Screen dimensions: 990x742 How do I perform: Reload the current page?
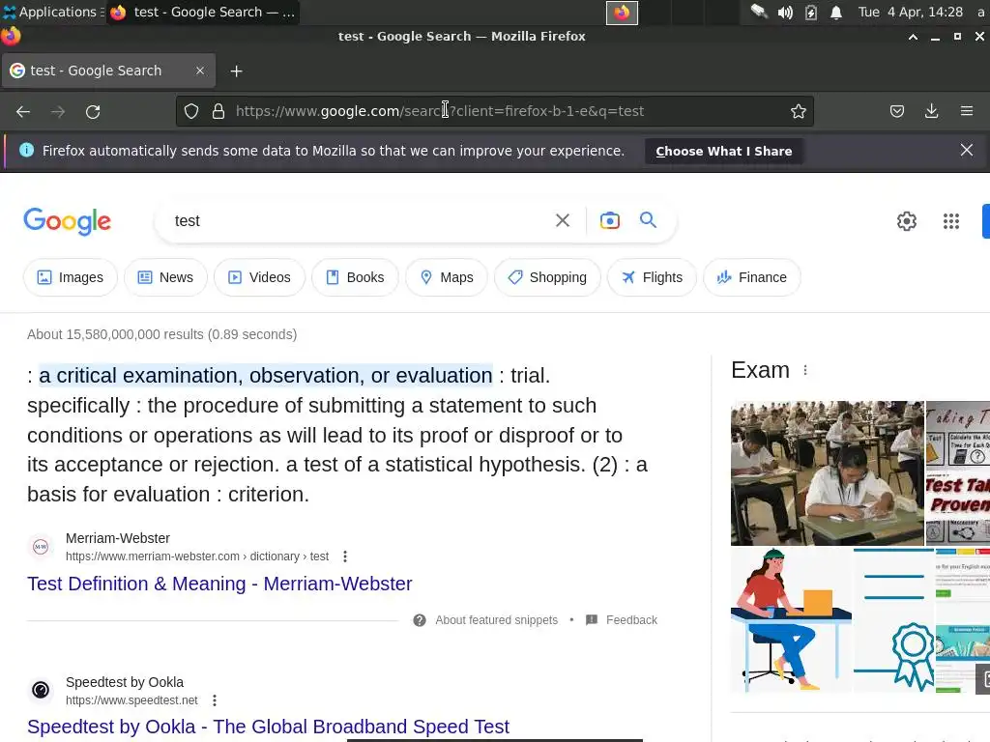pyautogui.click(x=93, y=112)
